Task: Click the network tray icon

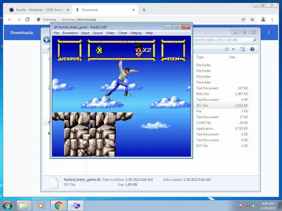Action: tap(248, 206)
